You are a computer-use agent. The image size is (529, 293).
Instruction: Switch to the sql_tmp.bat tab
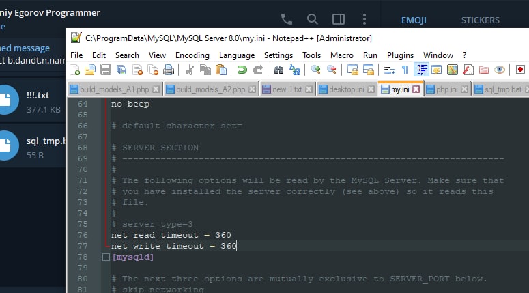point(500,89)
